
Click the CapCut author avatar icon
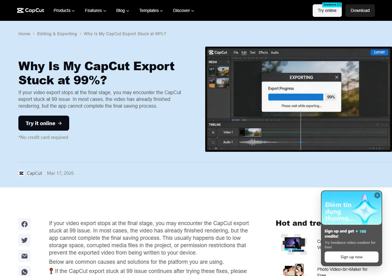point(21,173)
